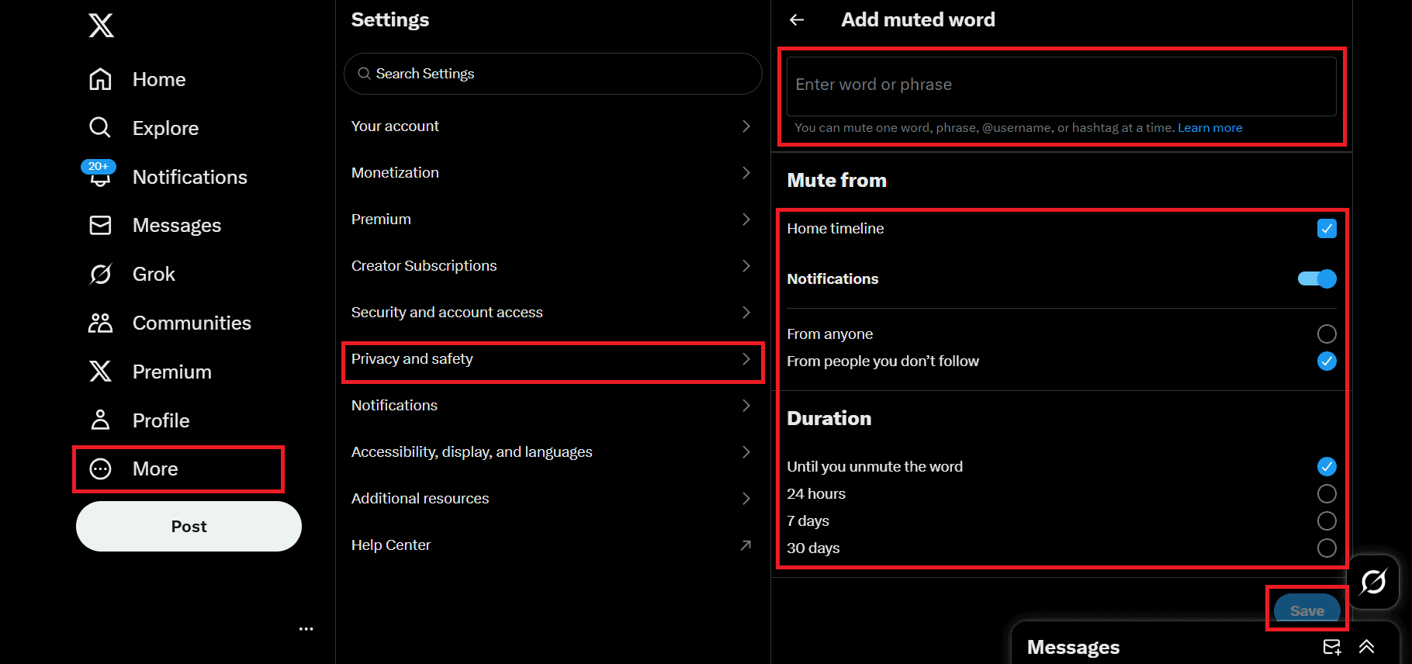
Task: Expand the Messages drawer double-chevron
Action: pyautogui.click(x=1367, y=647)
